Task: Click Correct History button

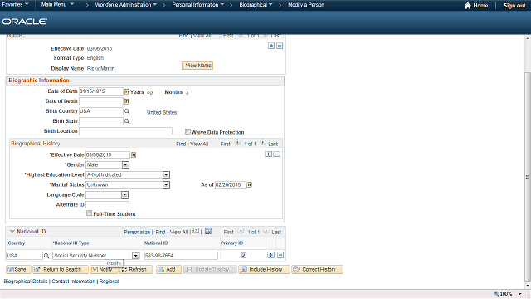Action: coord(317,269)
